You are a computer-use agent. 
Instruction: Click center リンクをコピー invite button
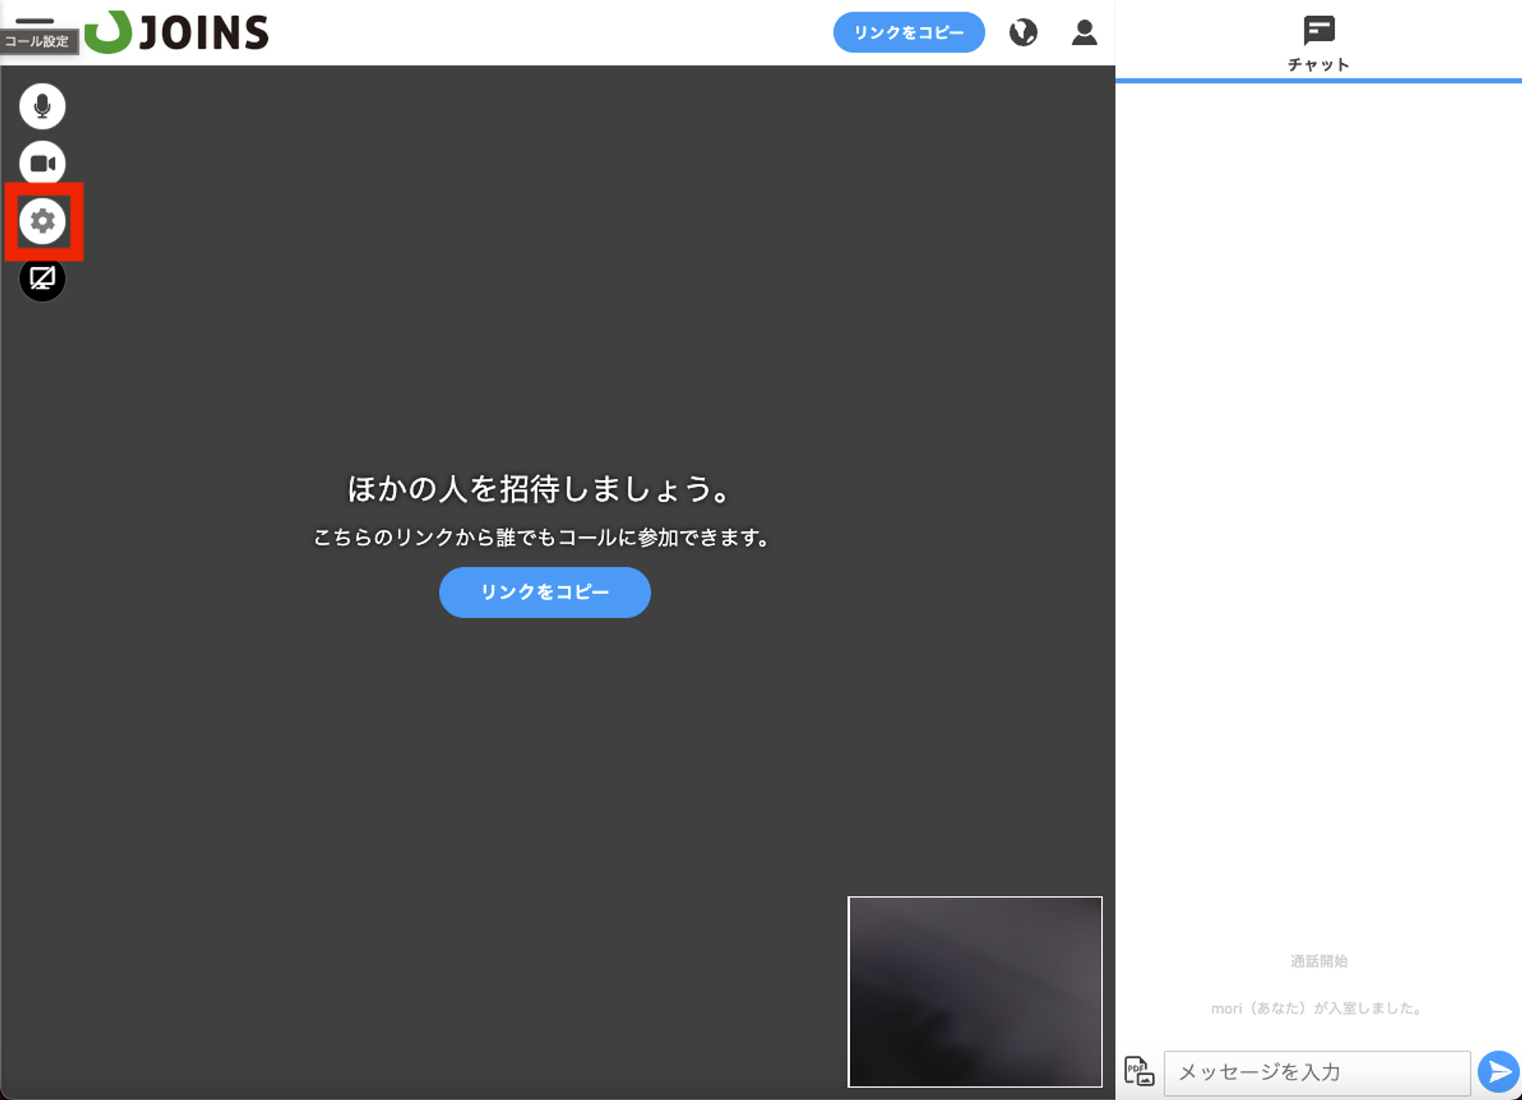544,592
